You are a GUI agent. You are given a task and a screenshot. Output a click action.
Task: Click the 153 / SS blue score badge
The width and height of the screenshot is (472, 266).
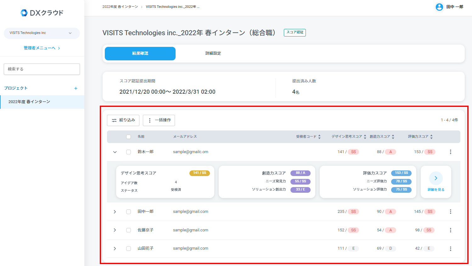pyautogui.click(x=401, y=173)
